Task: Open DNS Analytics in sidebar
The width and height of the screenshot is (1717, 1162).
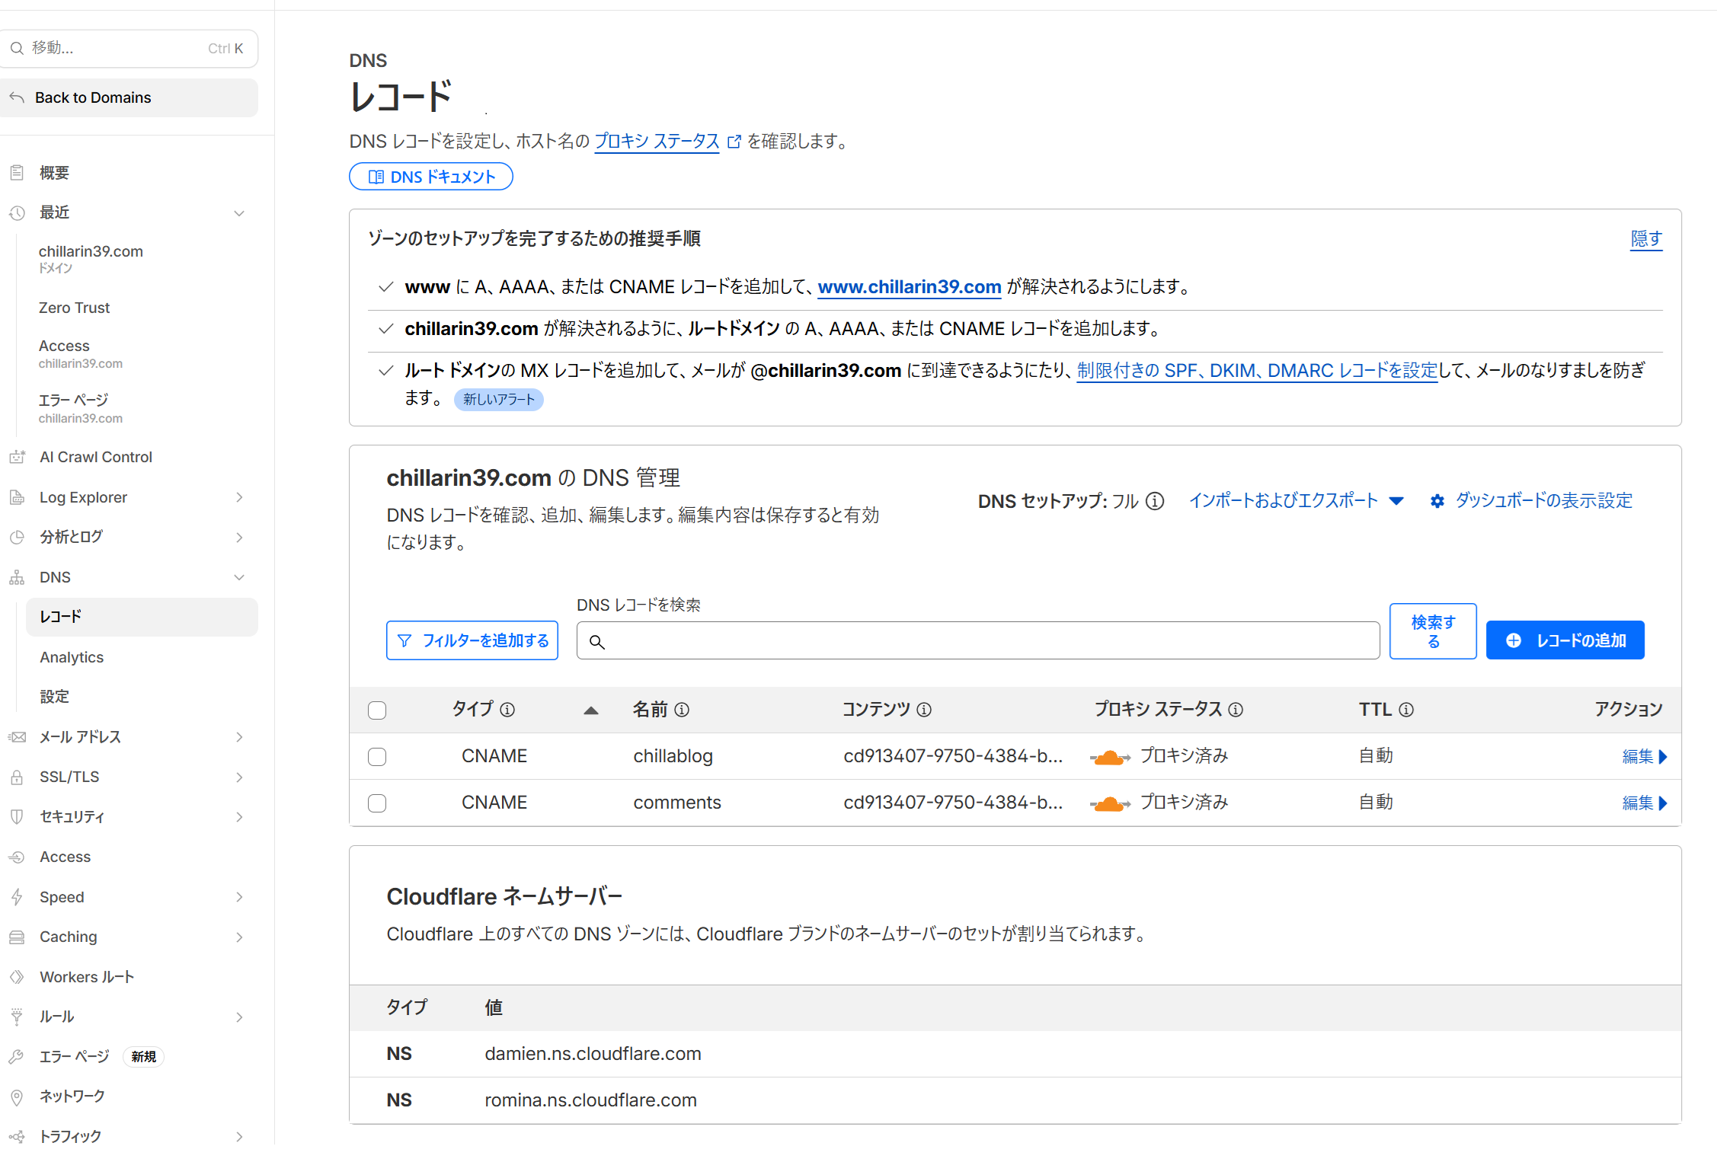Action: pyautogui.click(x=72, y=657)
